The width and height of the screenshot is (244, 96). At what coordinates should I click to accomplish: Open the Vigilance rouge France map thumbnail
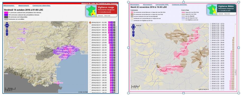pyautogui.click(x=92, y=11)
